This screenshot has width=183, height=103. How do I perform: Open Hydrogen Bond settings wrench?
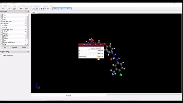click(25, 30)
